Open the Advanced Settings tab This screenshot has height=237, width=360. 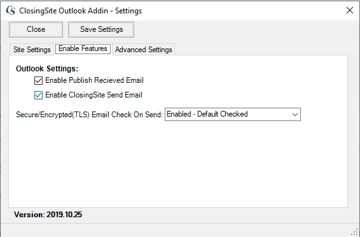pos(144,50)
